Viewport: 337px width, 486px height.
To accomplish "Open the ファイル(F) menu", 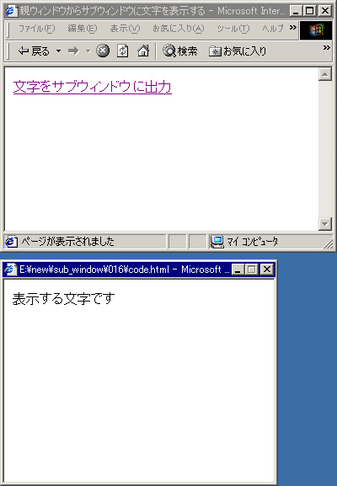I will (x=36, y=29).
